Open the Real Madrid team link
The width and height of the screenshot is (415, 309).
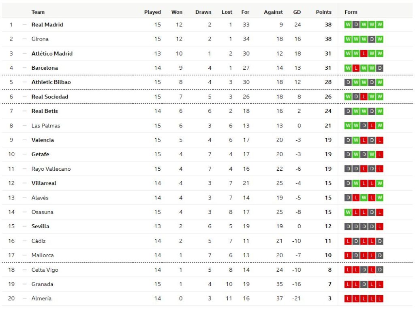point(47,25)
